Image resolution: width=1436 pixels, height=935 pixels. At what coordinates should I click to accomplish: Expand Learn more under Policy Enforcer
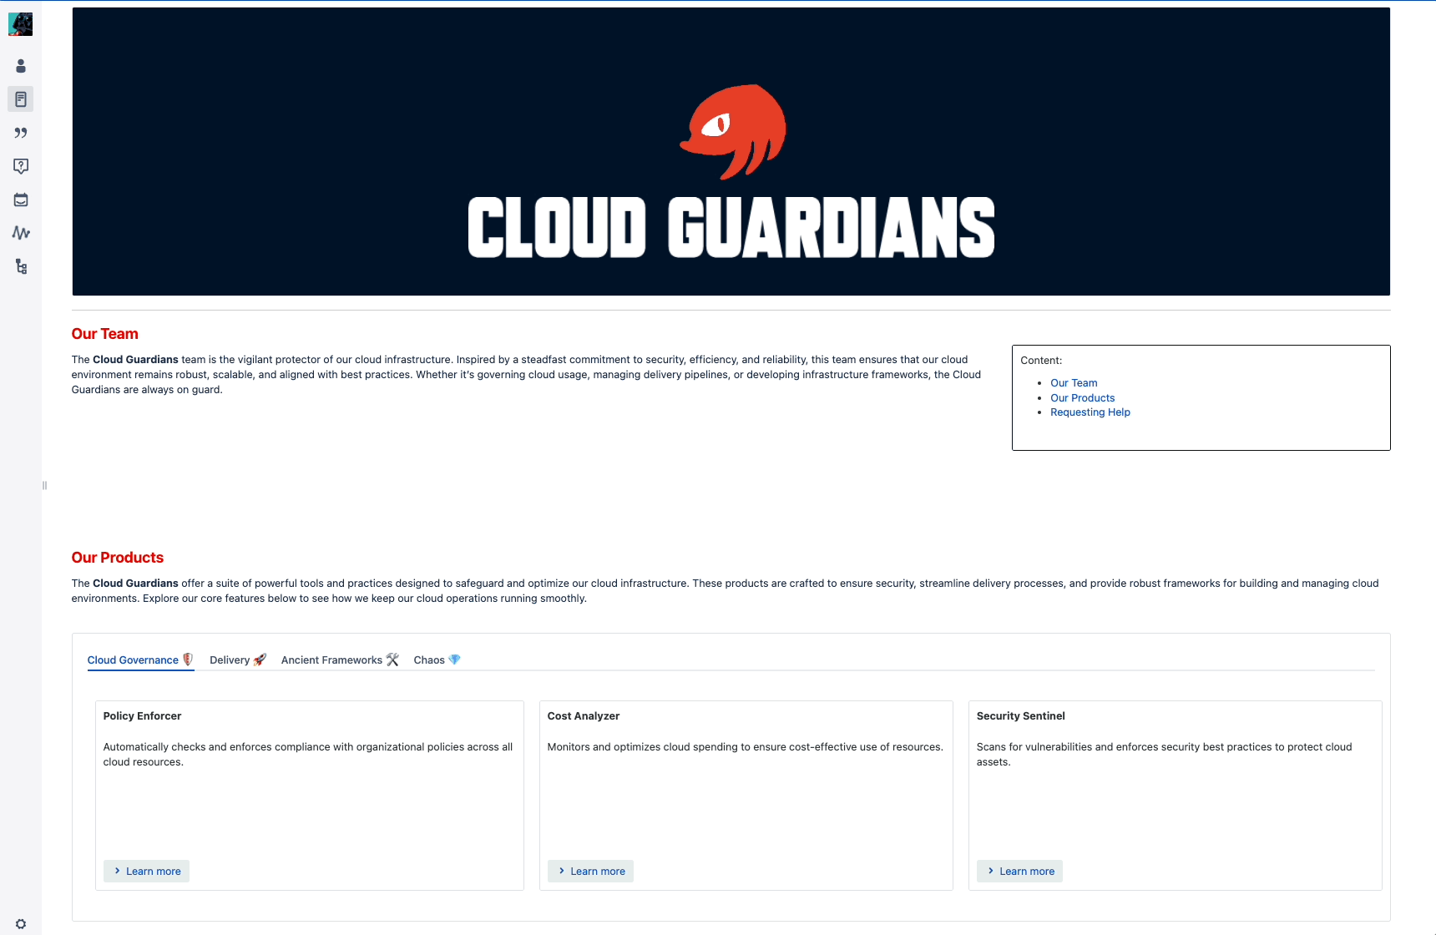click(147, 871)
